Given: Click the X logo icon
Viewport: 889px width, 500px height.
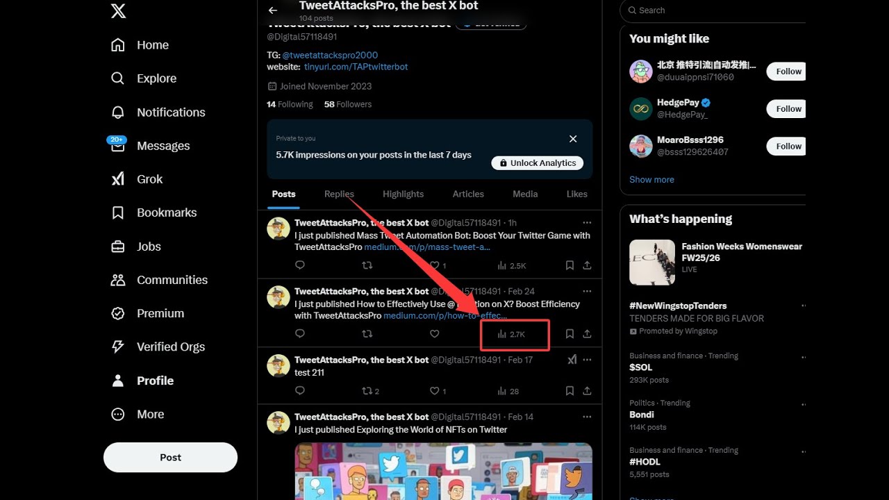Looking at the screenshot, I should coord(118,11).
